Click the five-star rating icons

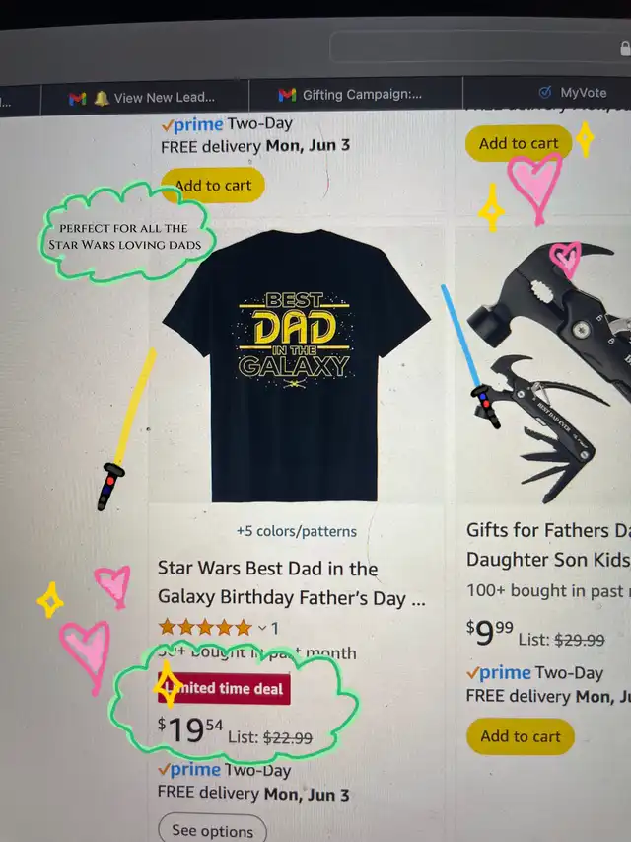pos(205,627)
